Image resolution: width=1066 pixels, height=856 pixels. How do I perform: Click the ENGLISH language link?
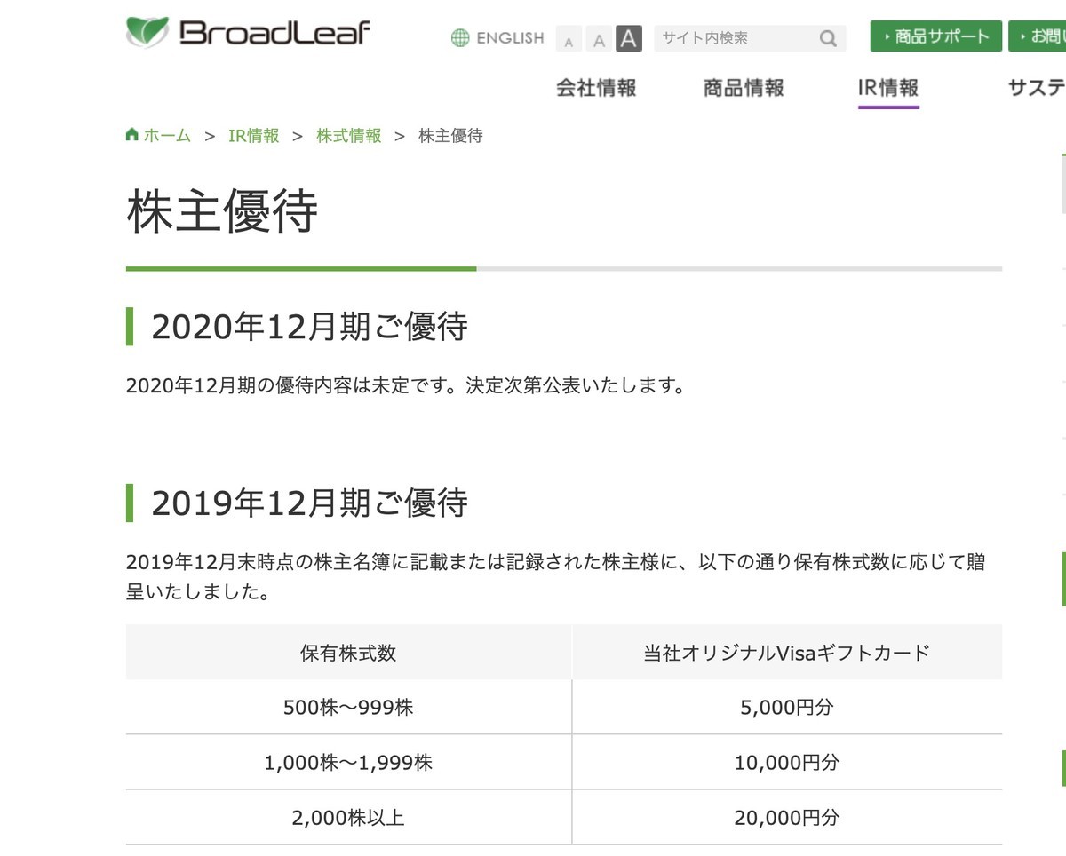point(511,38)
